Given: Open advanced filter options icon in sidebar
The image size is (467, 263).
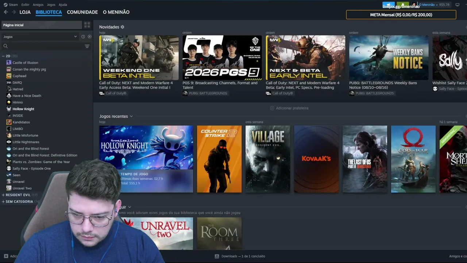Looking at the screenshot, I should [x=87, y=46].
